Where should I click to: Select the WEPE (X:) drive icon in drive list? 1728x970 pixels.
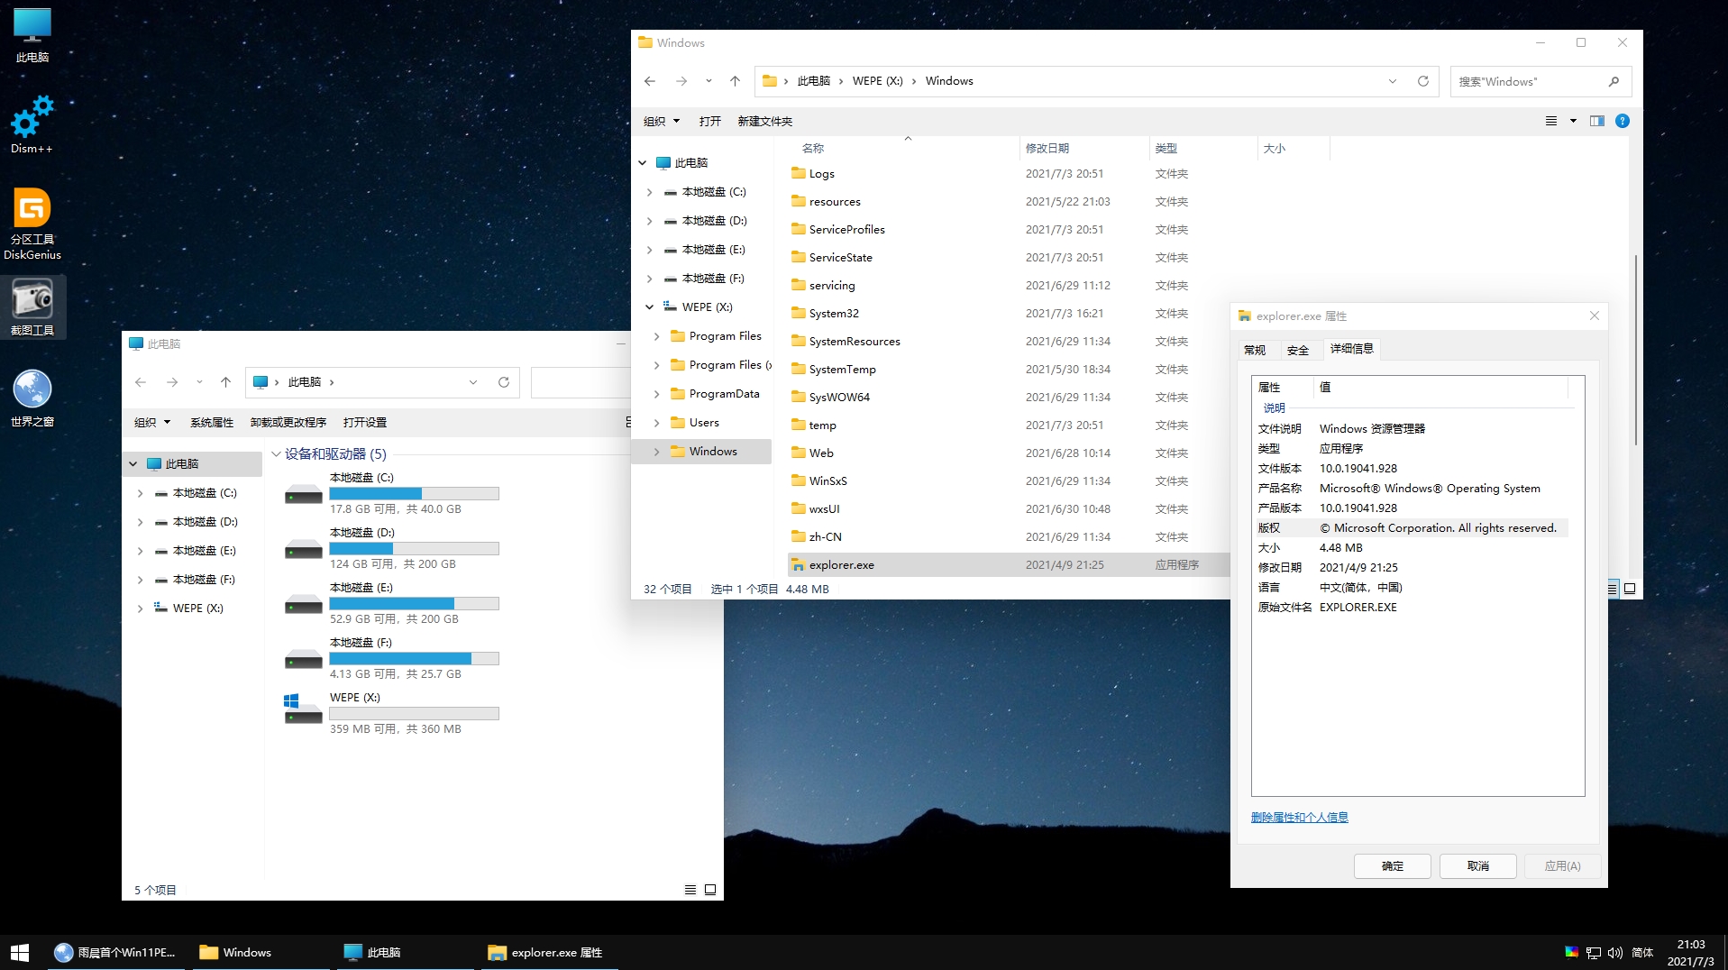click(x=303, y=709)
